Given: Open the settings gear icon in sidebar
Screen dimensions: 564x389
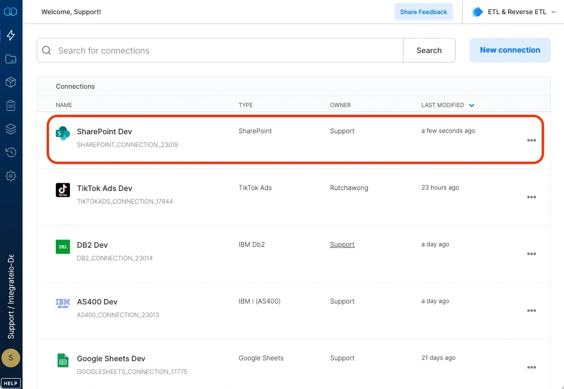Looking at the screenshot, I should 10,176.
